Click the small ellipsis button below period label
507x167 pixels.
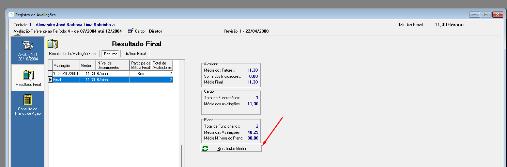tap(17, 34)
